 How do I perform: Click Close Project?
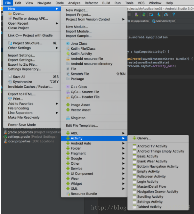tap(32, 28)
